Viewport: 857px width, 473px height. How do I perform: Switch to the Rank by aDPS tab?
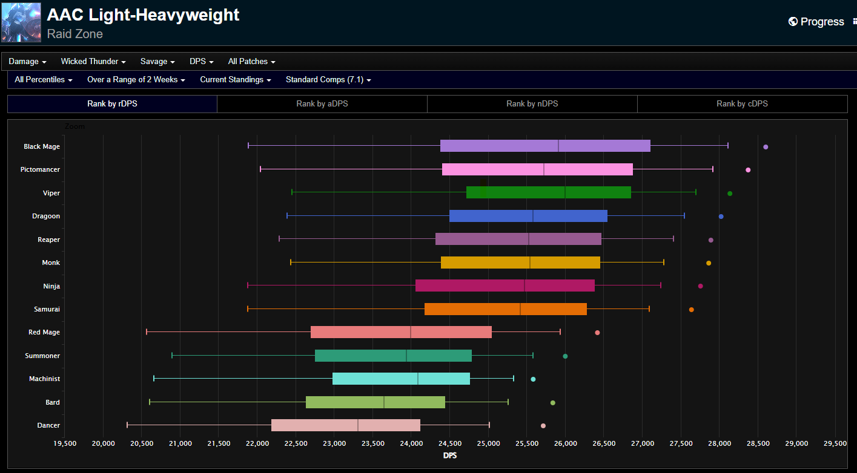(x=322, y=104)
